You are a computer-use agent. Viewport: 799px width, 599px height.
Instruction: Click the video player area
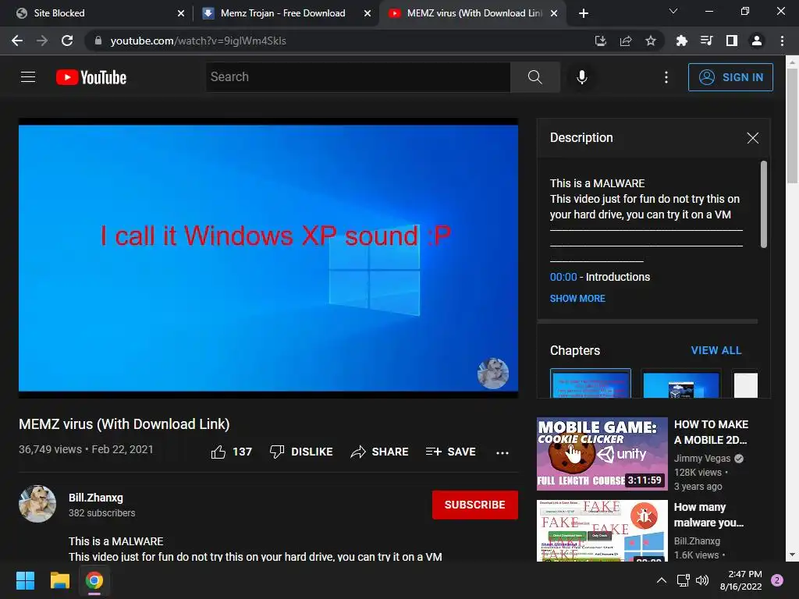(268, 258)
